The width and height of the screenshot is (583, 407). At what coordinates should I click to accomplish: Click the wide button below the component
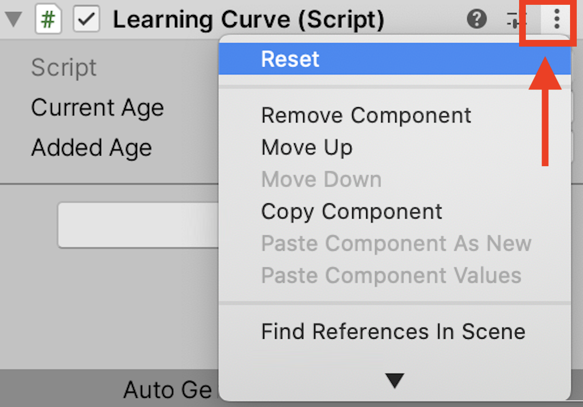138,225
